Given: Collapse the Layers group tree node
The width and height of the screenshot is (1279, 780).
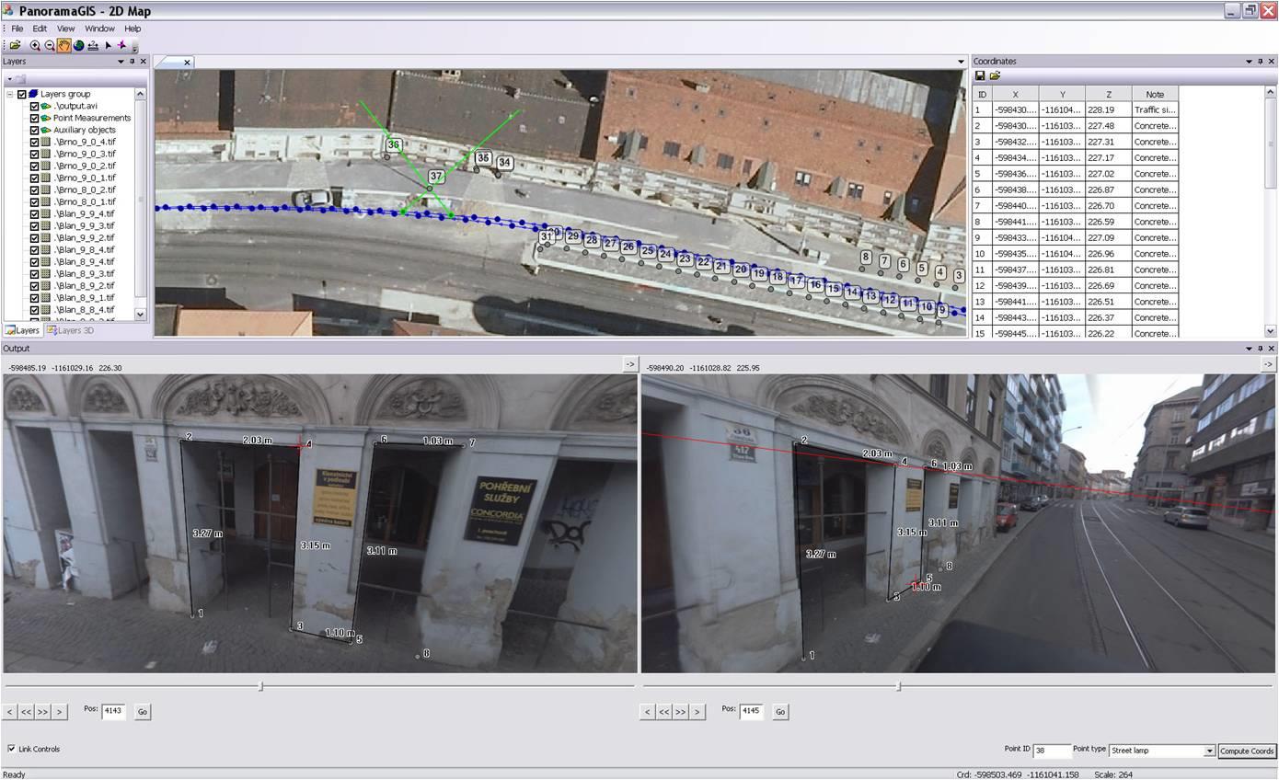Looking at the screenshot, I should click(x=10, y=94).
